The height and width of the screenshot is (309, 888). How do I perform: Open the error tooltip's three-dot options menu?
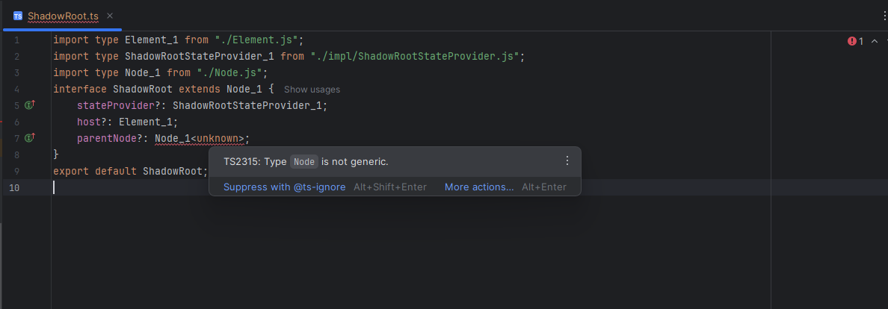point(567,160)
